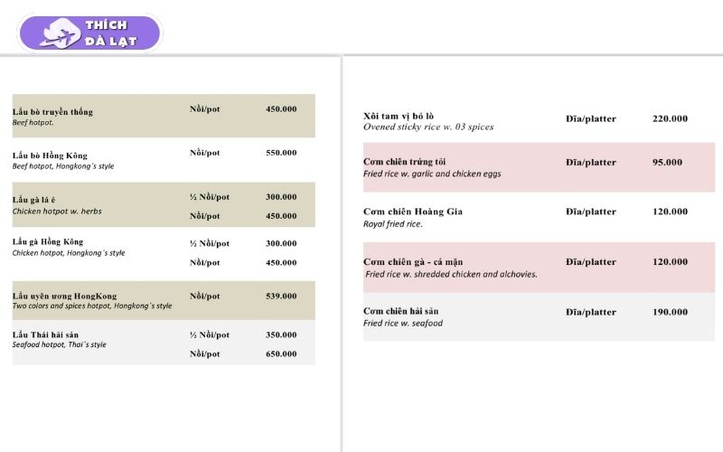Click the Lẩu gà Hồng Kông dish name
This screenshot has height=452, width=723.
click(x=48, y=242)
